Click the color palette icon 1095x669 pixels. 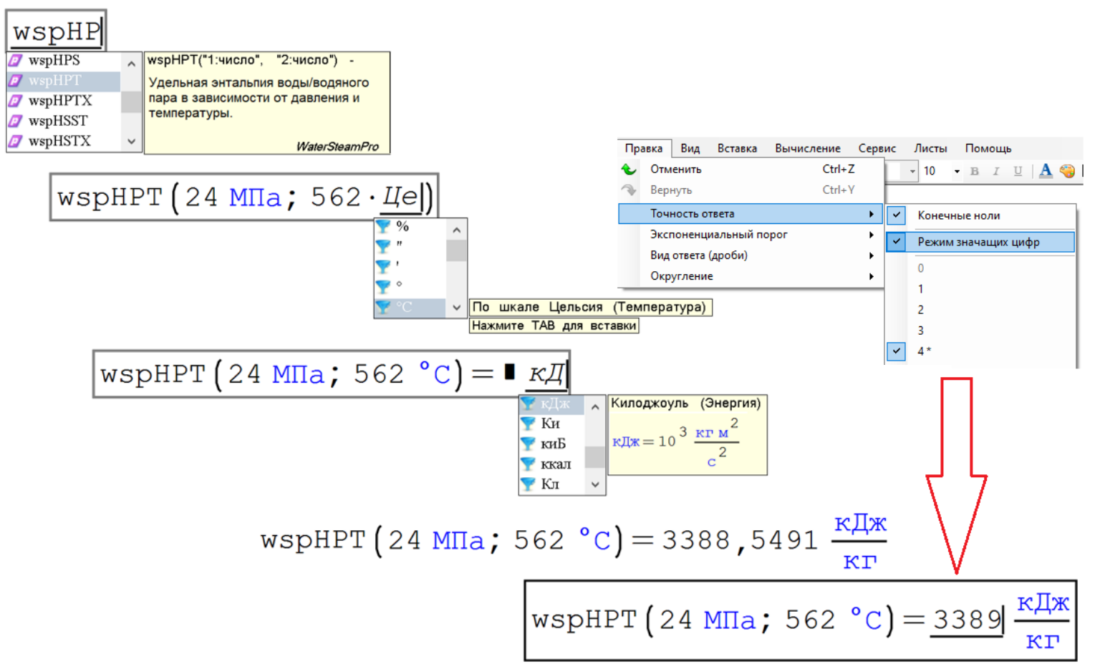(1067, 170)
